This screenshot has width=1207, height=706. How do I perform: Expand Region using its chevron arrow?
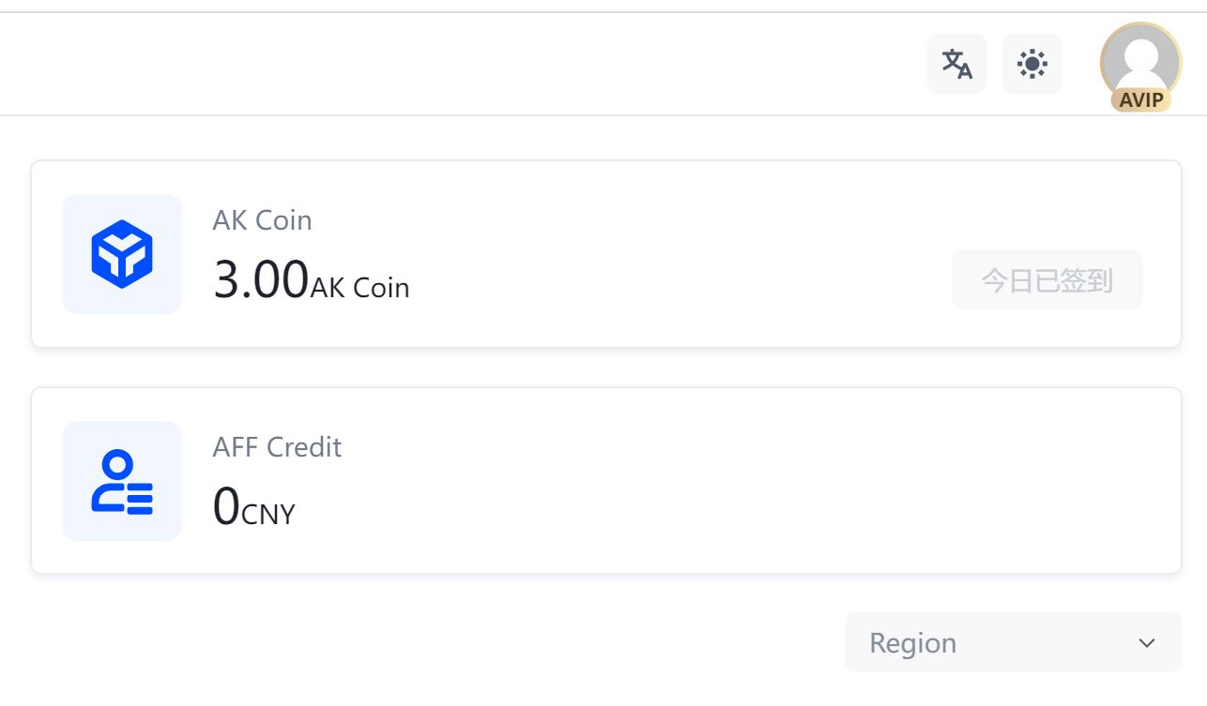1146,643
